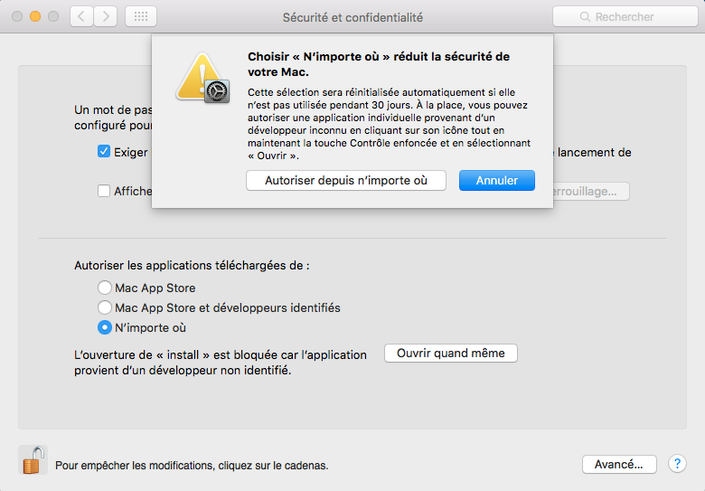Click the "Sécurité et confidentialité" window title

[352, 17]
